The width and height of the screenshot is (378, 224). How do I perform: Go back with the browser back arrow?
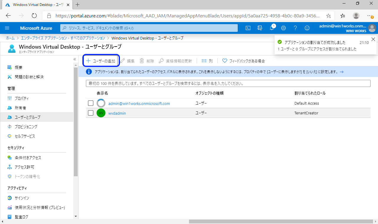(8, 16)
